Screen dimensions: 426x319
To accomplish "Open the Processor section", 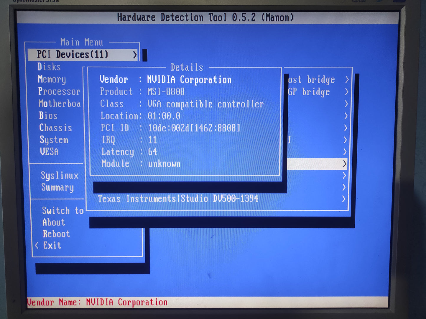I will tap(59, 92).
